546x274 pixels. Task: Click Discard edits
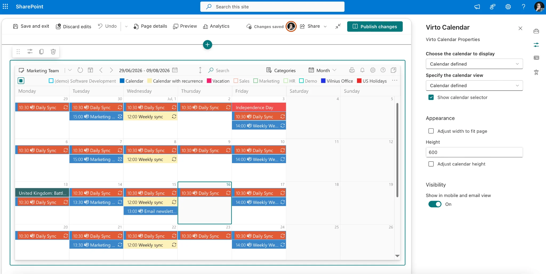(x=73, y=26)
